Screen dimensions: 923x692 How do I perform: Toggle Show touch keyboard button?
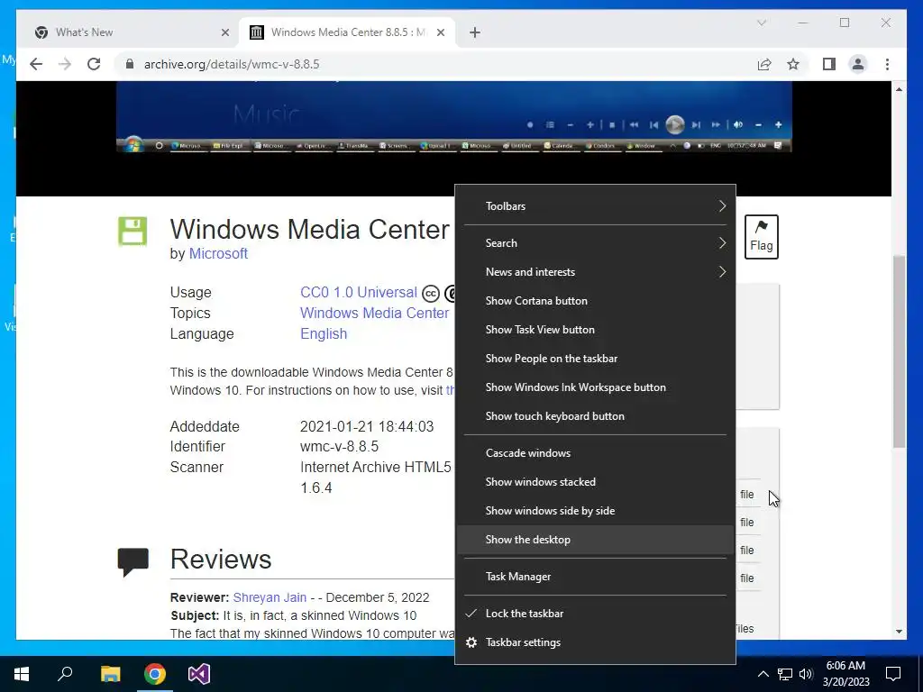[595, 416]
